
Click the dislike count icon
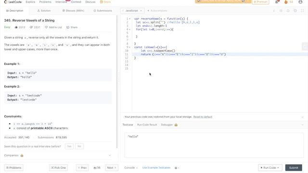point(31,27)
